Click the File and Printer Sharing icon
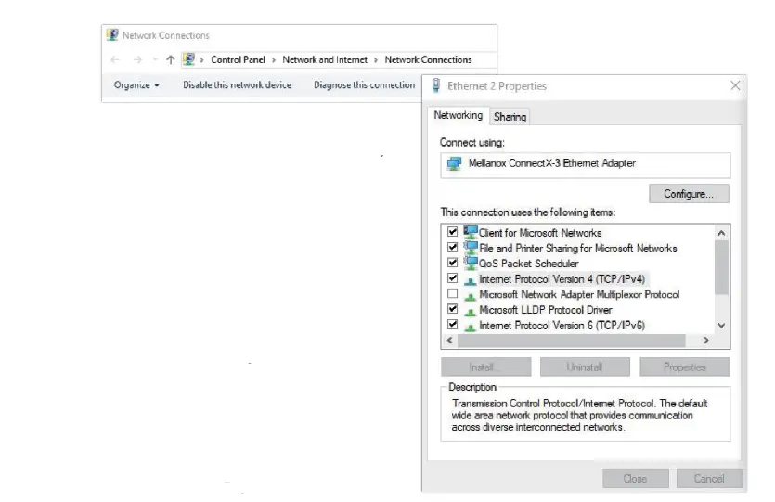Screen dimensions: 775x502 click(x=471, y=248)
